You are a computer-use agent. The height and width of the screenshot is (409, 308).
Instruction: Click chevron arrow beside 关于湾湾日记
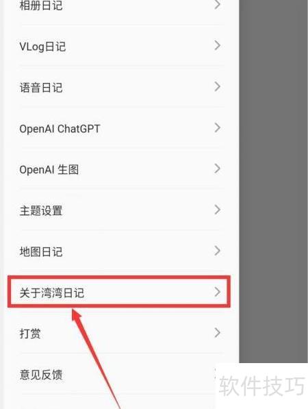click(218, 292)
